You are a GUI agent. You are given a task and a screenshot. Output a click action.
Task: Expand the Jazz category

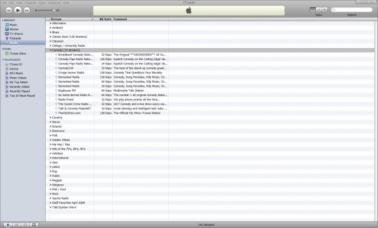point(51,162)
